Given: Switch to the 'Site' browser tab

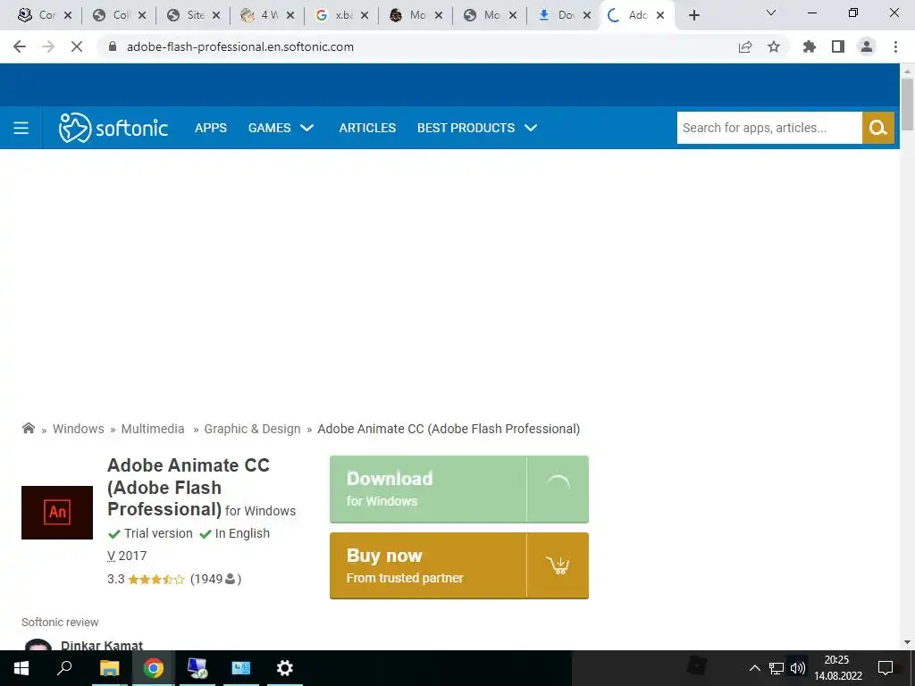Looking at the screenshot, I should click(193, 15).
